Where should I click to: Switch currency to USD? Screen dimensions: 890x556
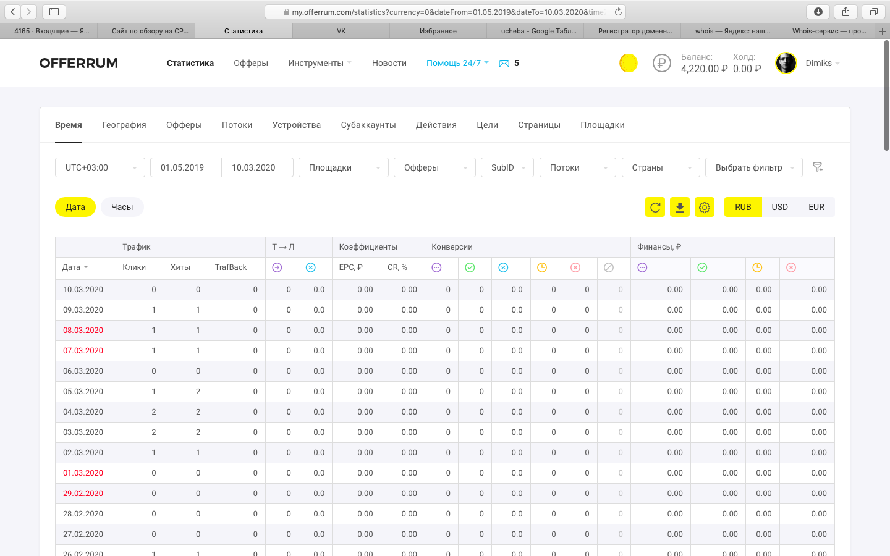pos(779,208)
